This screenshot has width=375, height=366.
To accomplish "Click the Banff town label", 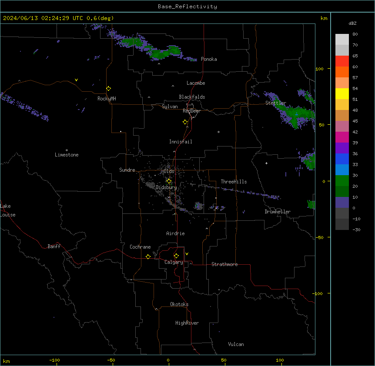I will [54, 246].
